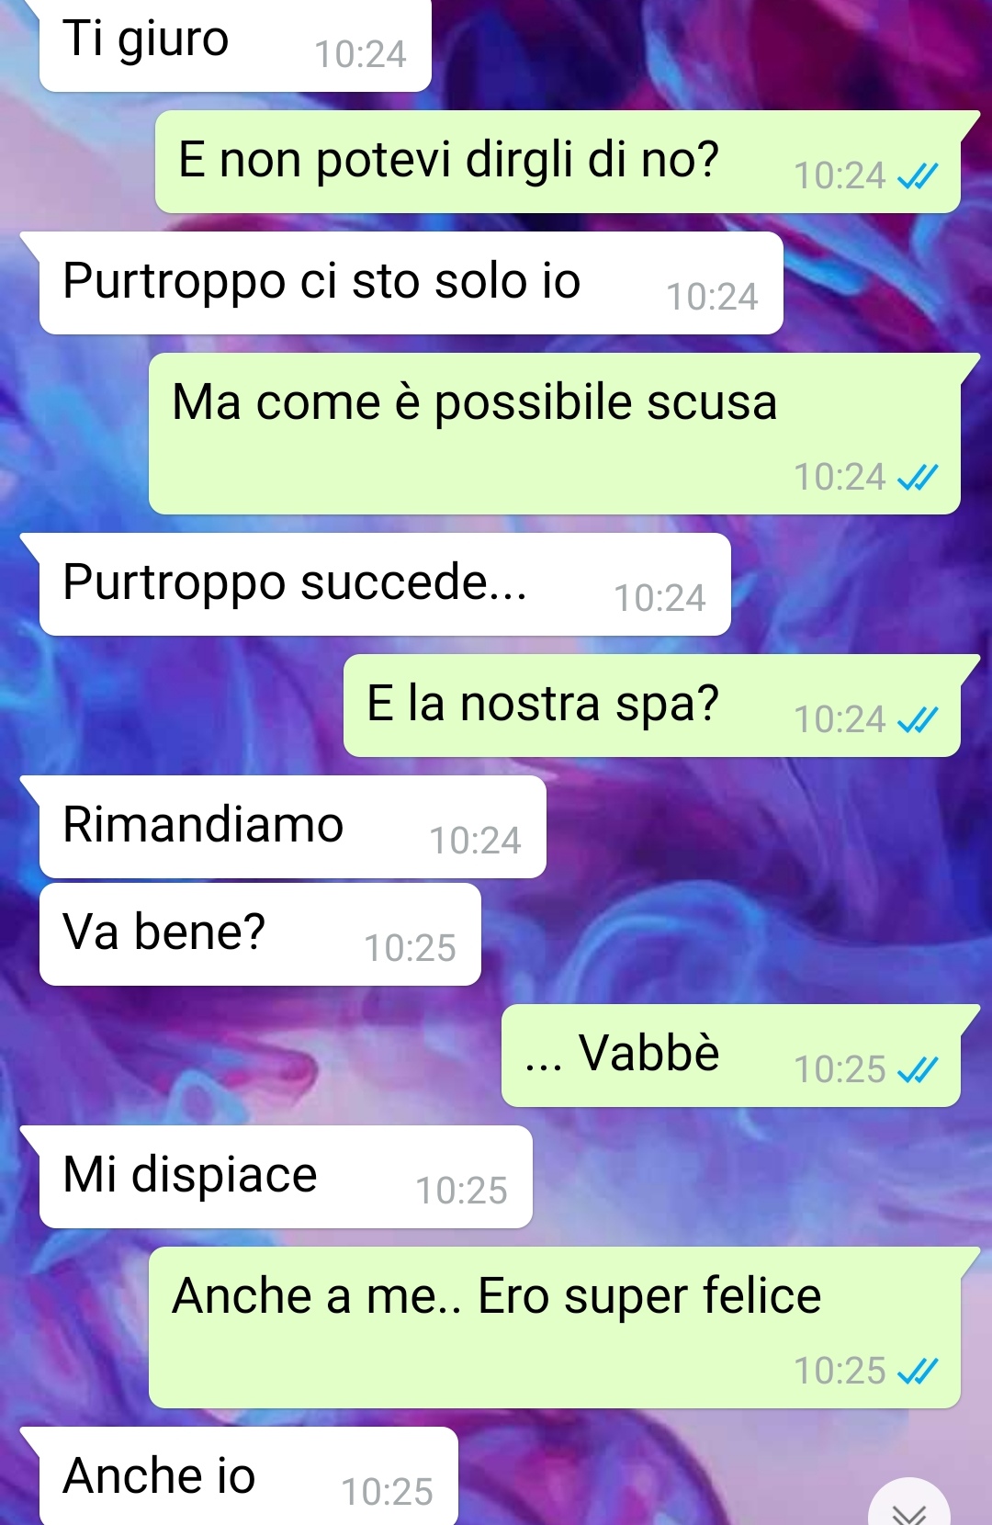The width and height of the screenshot is (992, 1525).
Task: Select the 'Ti giuro' message bubble
Action: click(x=235, y=45)
